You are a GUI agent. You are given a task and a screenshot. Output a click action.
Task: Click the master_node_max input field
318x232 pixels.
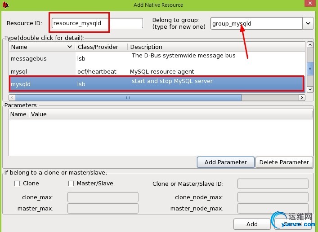(x=273, y=209)
